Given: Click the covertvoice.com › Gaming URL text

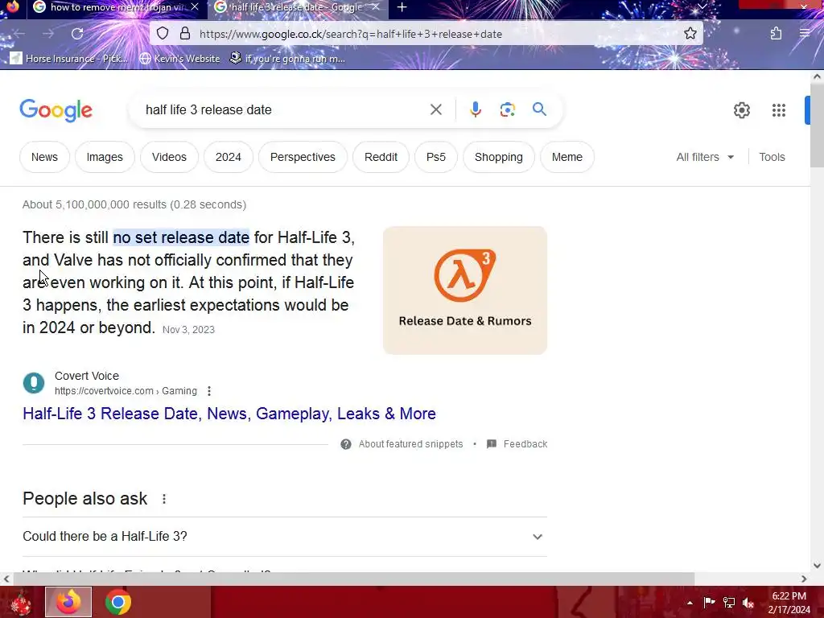Looking at the screenshot, I should 126,391.
